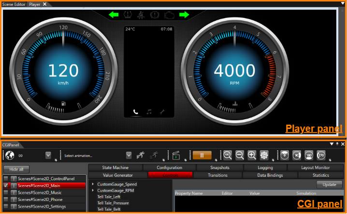Open the Select animation dropdown
This screenshot has height=214, width=347.
129,156
